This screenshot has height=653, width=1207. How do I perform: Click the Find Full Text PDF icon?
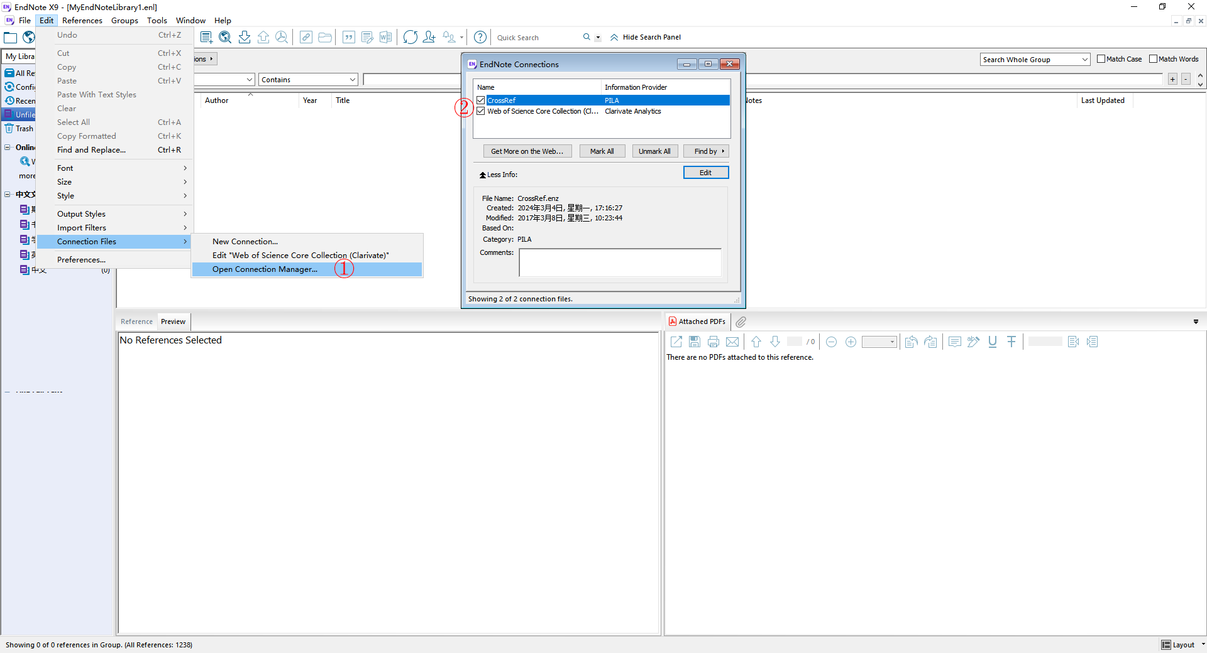pos(282,37)
